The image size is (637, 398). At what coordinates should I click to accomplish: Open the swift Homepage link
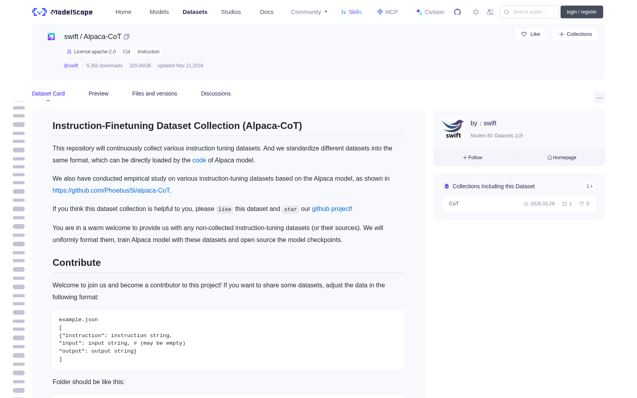pos(562,158)
